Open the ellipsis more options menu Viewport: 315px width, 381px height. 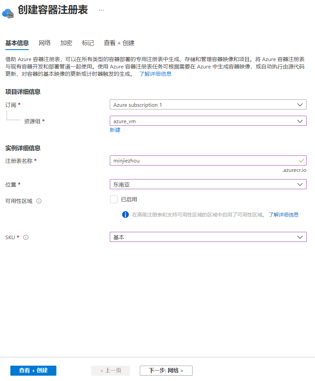click(x=101, y=10)
